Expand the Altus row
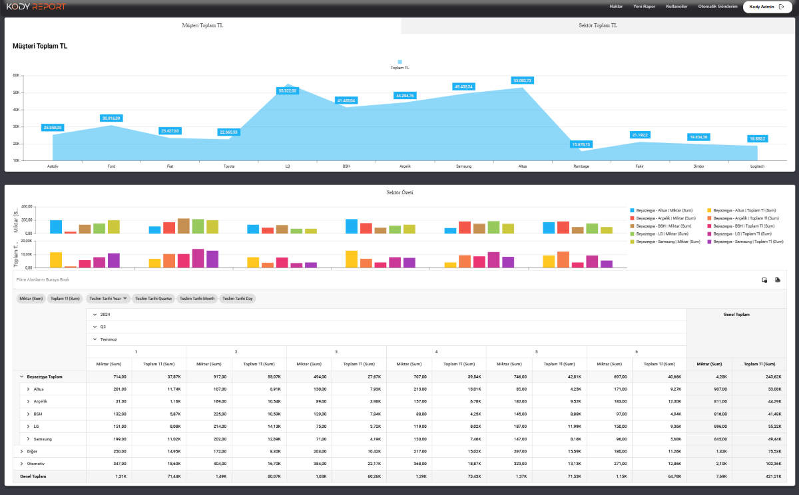Image resolution: width=799 pixels, height=495 pixels. coord(28,389)
